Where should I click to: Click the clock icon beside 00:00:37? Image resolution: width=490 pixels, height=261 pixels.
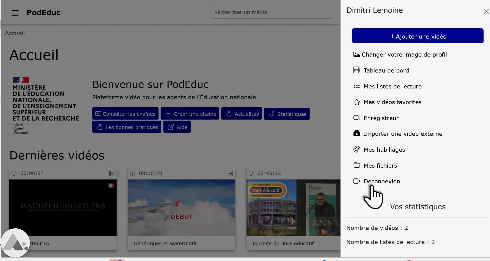click(x=14, y=173)
